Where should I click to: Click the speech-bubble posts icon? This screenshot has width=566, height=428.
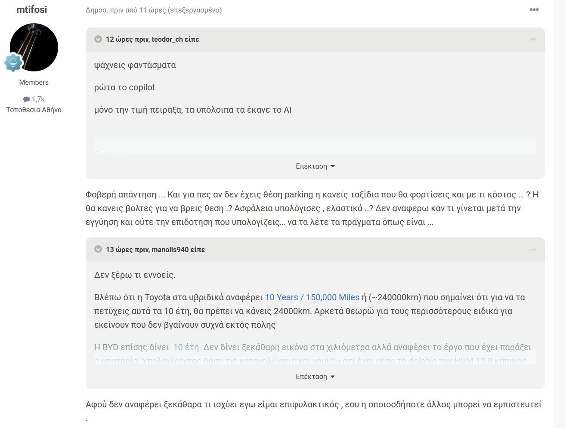pyautogui.click(x=27, y=99)
